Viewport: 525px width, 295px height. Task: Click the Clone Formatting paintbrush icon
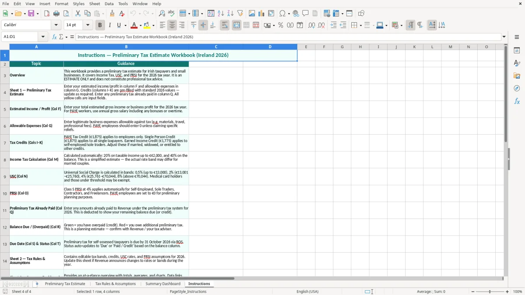(112, 14)
